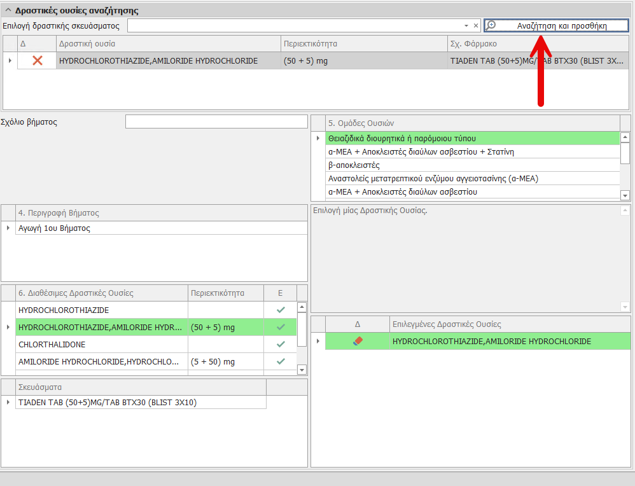This screenshot has width=635, height=486.
Task: Toggle checkmark for AMILORIDE HYDROCHLORIDE (5 + 50) mg
Action: point(280,361)
